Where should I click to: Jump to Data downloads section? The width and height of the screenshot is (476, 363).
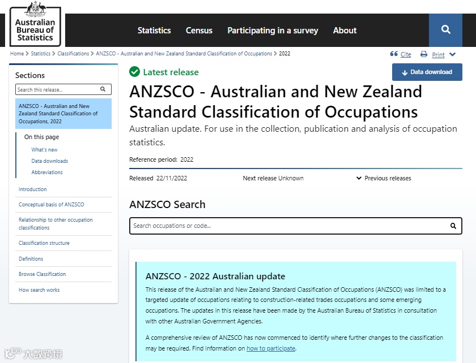tap(50, 161)
